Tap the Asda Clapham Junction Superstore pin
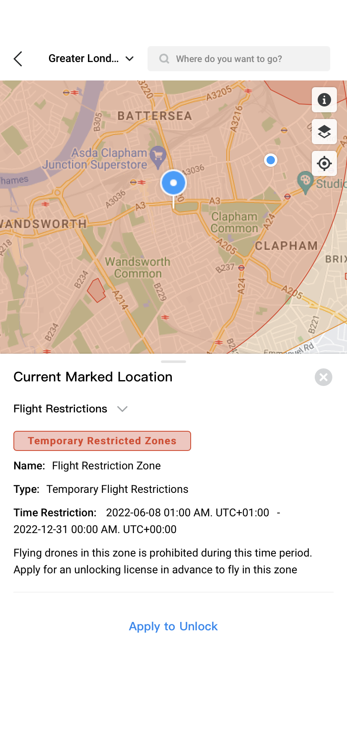 click(158, 156)
